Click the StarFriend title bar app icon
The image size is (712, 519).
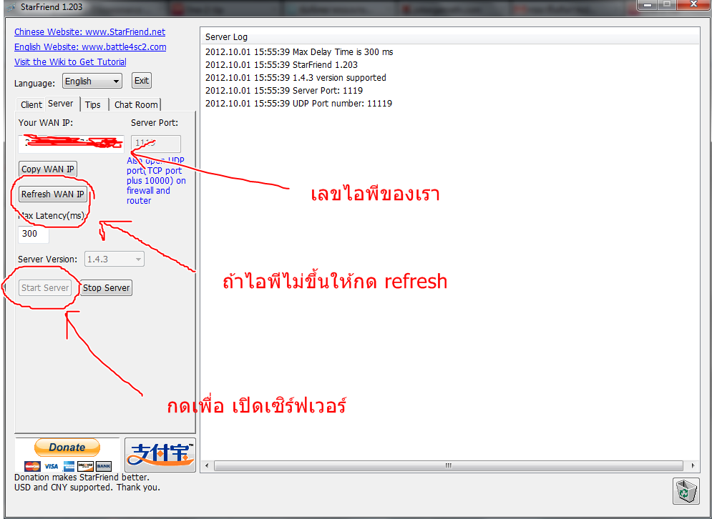click(x=11, y=8)
